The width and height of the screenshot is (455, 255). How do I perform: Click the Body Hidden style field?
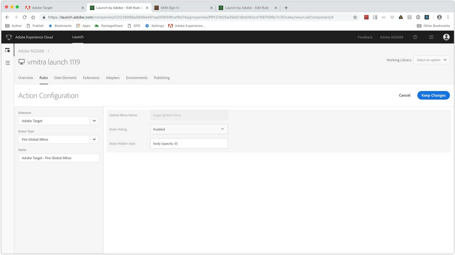(189, 144)
